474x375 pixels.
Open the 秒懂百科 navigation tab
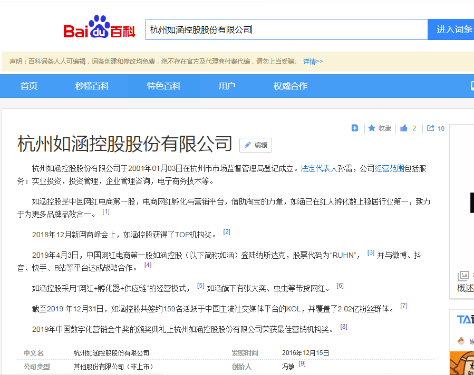[x=92, y=86]
